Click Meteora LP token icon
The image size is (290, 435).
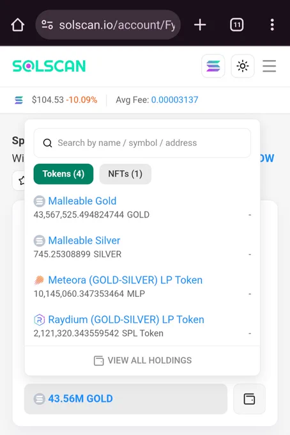pos(40,280)
